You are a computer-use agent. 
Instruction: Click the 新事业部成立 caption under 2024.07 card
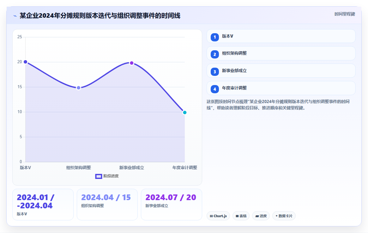click(x=157, y=206)
